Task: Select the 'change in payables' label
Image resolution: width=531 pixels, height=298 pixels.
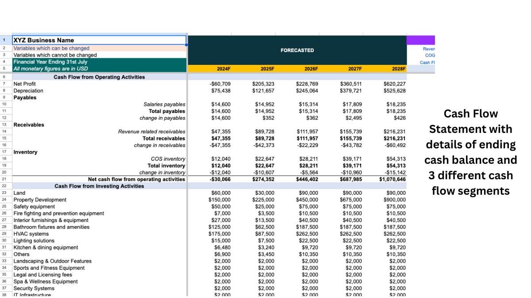Action: (162, 118)
